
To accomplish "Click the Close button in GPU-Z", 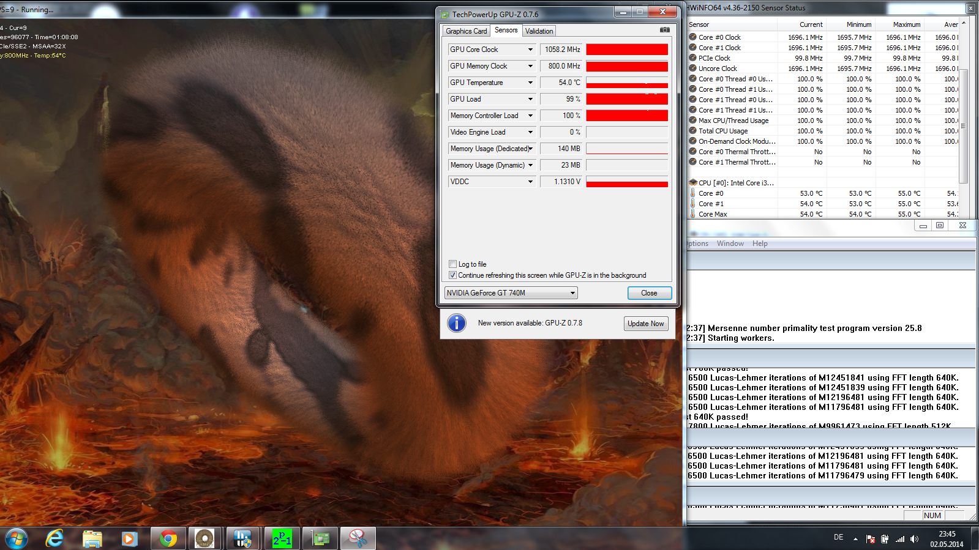I will [650, 293].
